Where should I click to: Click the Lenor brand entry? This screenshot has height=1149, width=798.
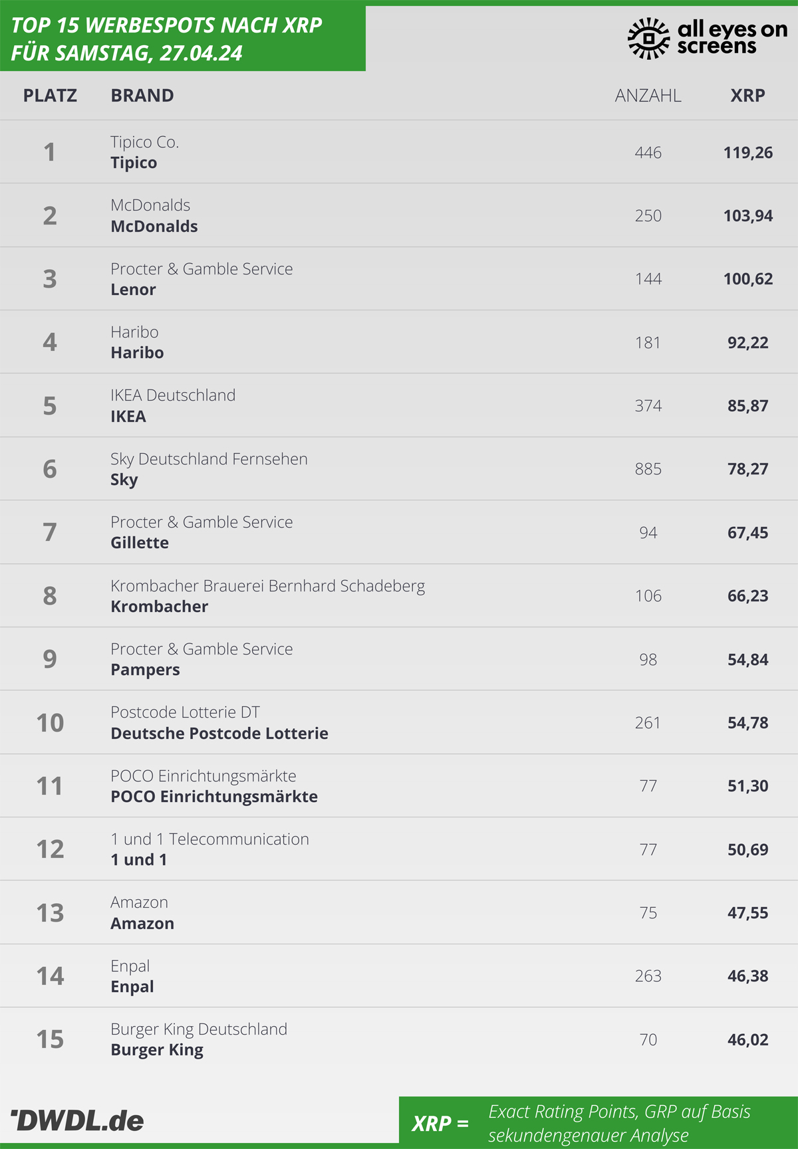tap(133, 289)
